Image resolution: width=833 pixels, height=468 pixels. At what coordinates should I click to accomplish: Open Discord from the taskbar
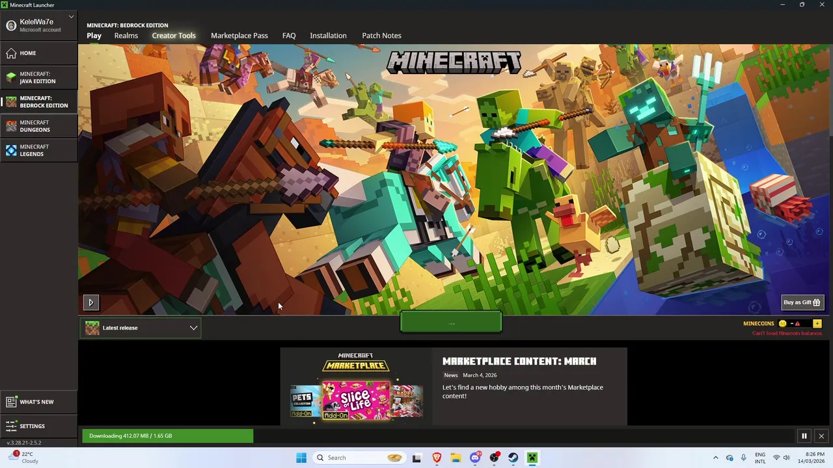475,458
